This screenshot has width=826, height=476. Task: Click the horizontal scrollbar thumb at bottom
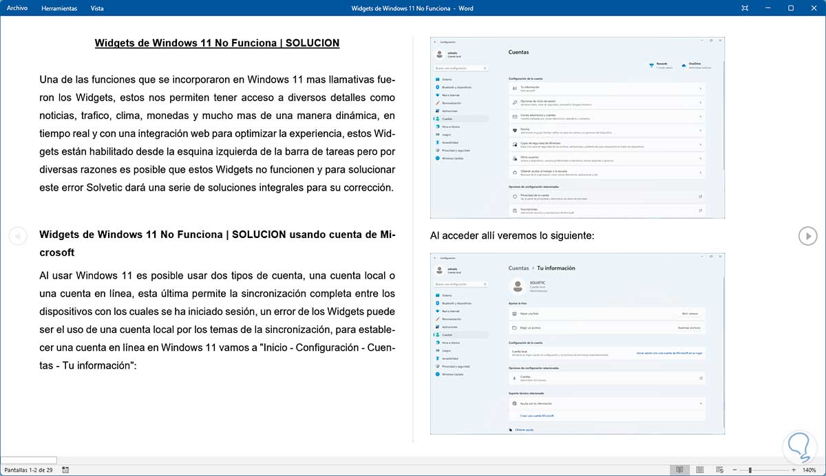click(29, 459)
